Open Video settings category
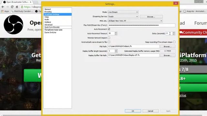The width and height of the screenshot is (207, 116). pyautogui.click(x=47, y=17)
